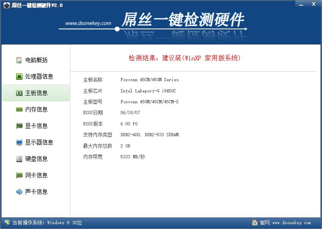This screenshot has width=322, height=229.
Task: Click the red 检测结果 recommendation text
Action: [184, 58]
